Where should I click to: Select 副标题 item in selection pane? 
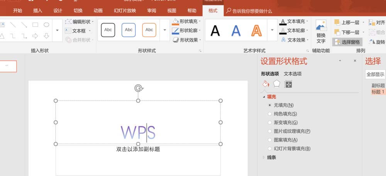coord(378,85)
